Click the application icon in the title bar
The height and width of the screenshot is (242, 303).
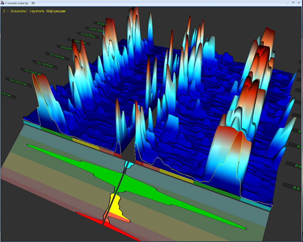point(2,2)
